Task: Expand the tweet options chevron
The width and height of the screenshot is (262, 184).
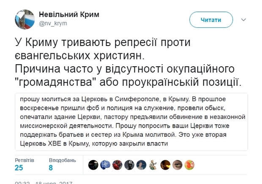Action: [244, 20]
